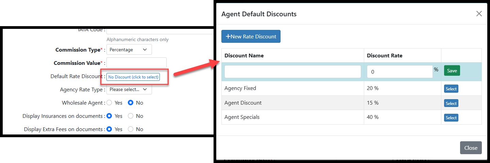Select the Agent Discount row
The image size is (490, 163).
451,103
